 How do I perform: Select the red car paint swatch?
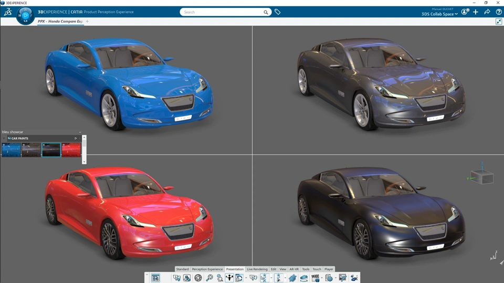click(x=71, y=150)
